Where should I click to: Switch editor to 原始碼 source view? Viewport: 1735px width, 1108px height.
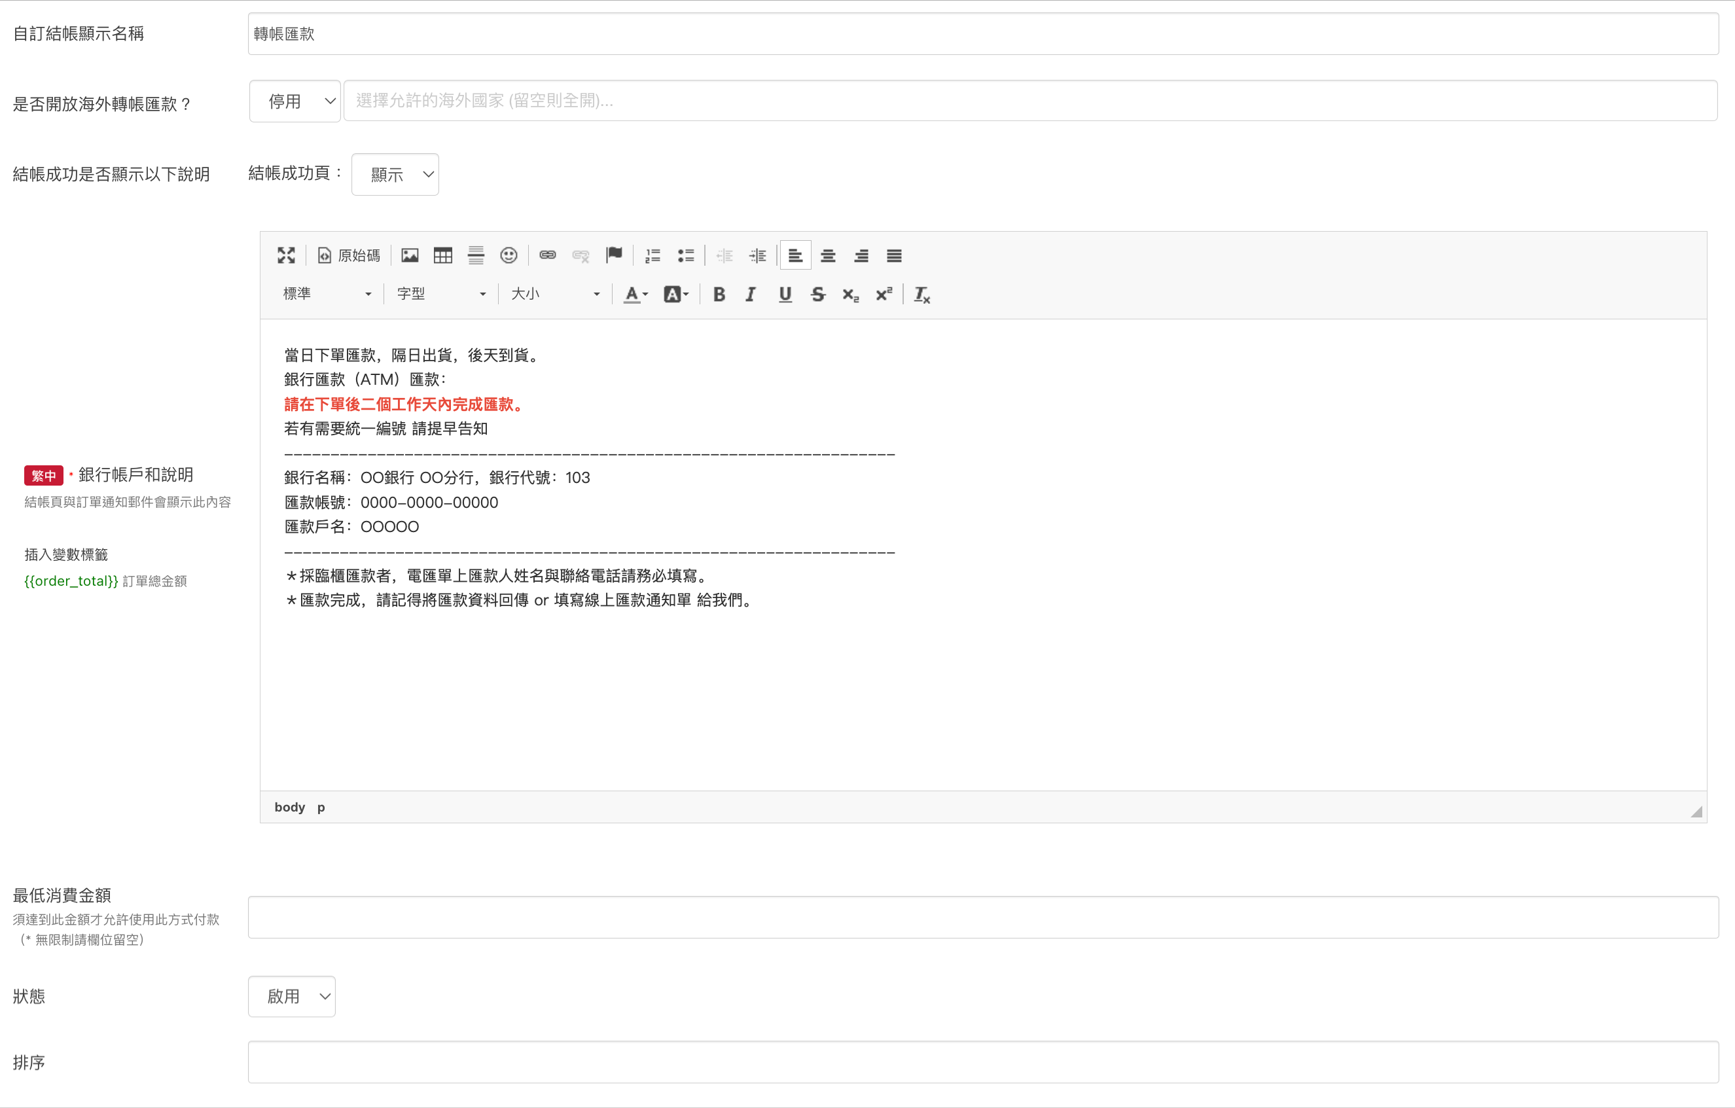(x=349, y=255)
